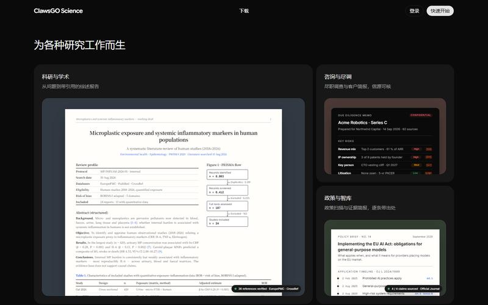Screen dimensions: 488x305
Task: Select the Revenue mix risk row
Action: [385, 149]
